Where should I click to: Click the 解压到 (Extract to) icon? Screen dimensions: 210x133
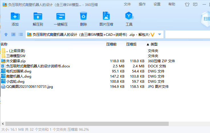point(38,16)
